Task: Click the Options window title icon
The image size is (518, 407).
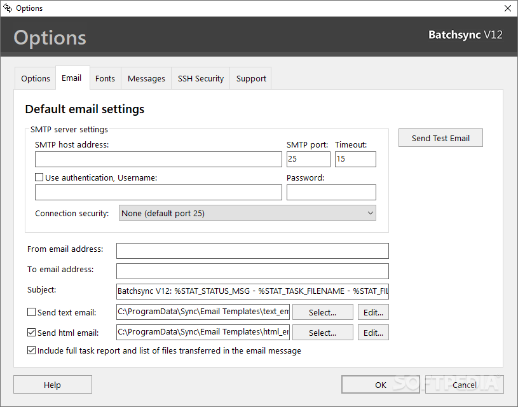Action: pyautogui.click(x=8, y=8)
